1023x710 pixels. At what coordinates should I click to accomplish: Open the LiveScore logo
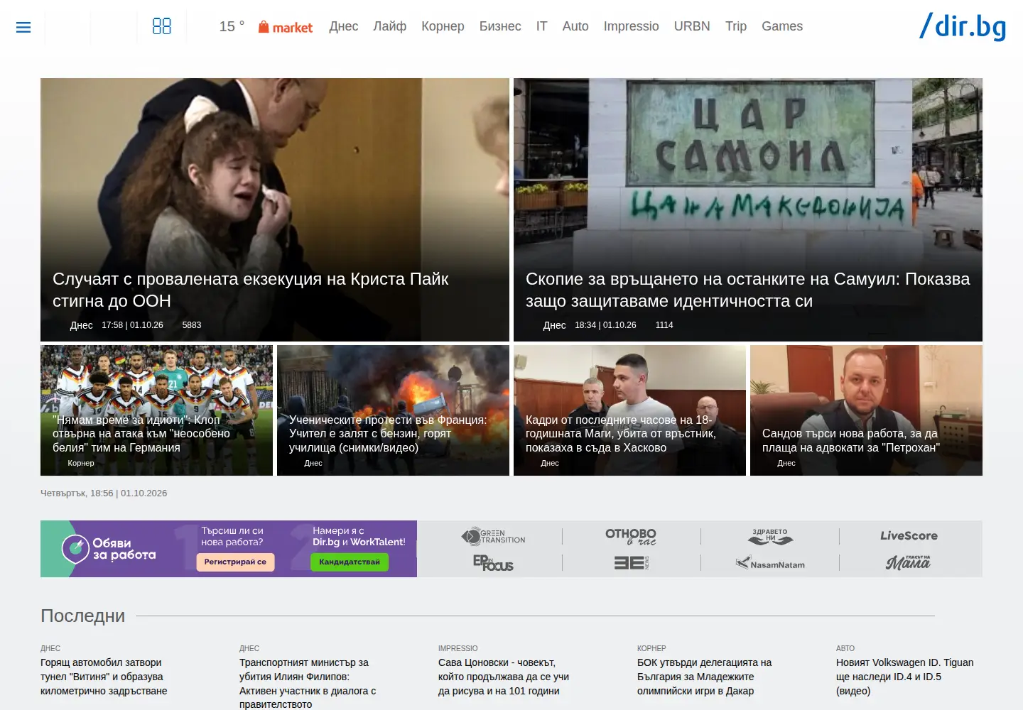pyautogui.click(x=909, y=535)
